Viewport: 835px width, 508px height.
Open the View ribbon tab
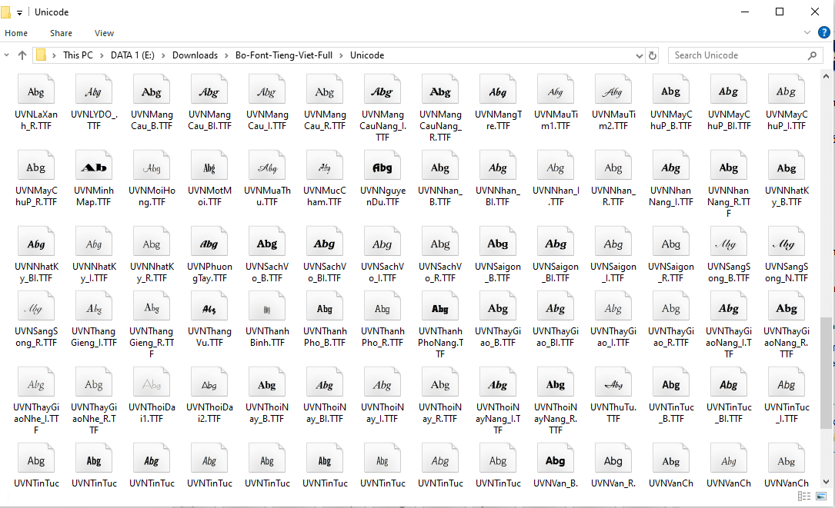(104, 33)
